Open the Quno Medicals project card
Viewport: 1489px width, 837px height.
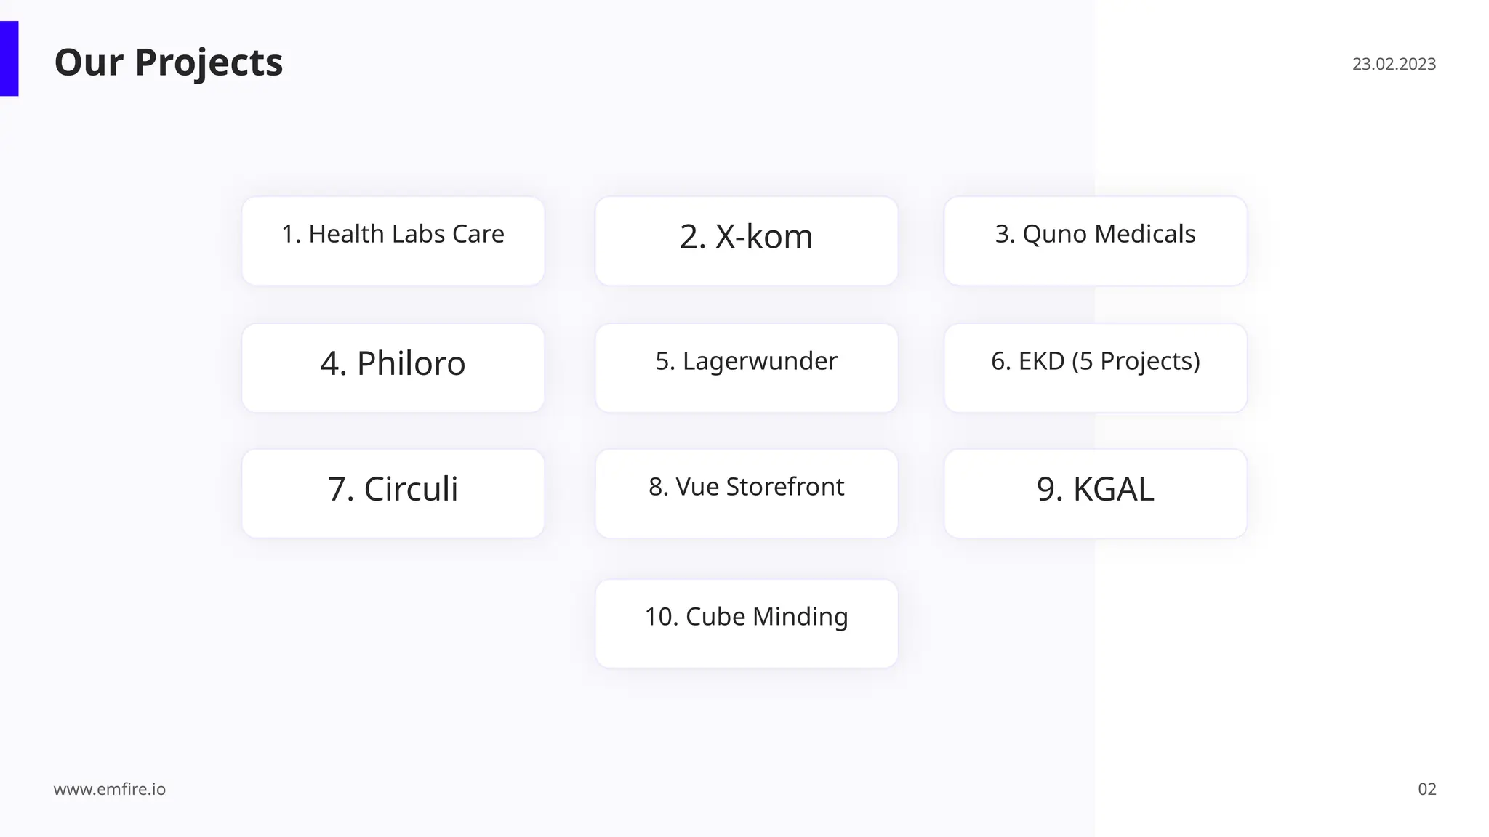[1095, 240]
